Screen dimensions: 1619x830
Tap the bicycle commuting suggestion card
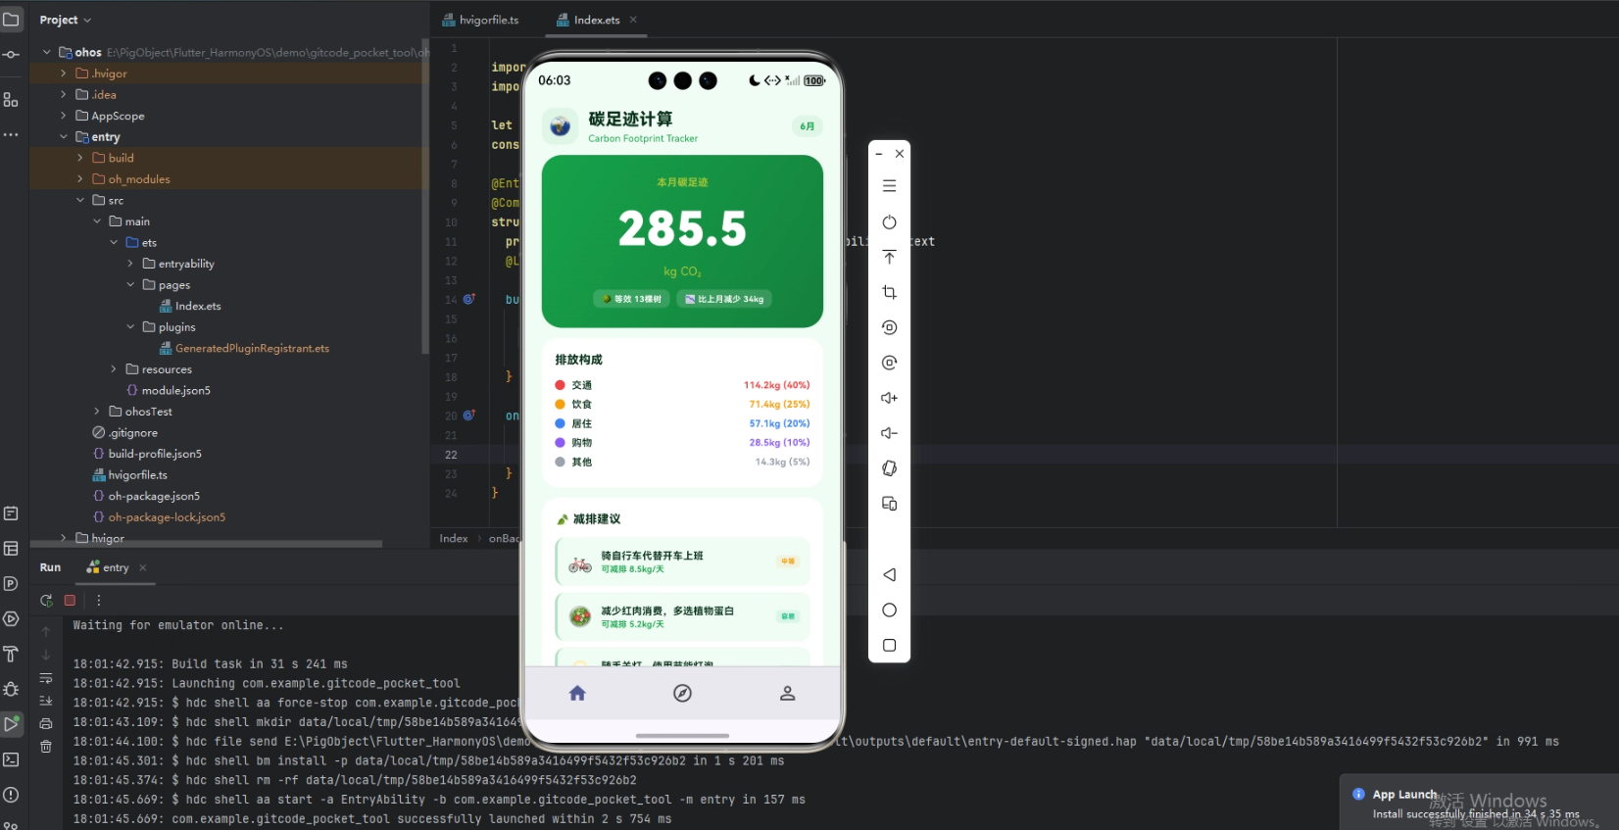click(x=682, y=561)
